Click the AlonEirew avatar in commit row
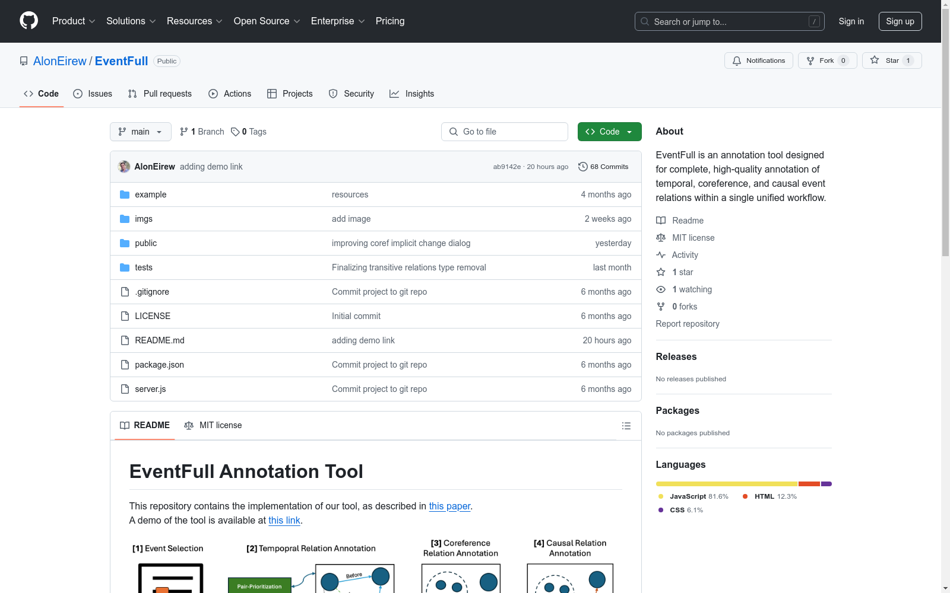This screenshot has width=950, height=593. (x=124, y=167)
